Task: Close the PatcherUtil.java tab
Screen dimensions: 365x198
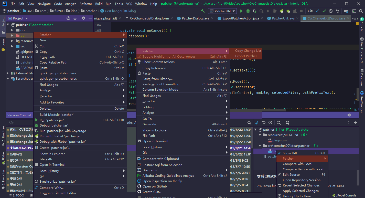Action: point(297,18)
